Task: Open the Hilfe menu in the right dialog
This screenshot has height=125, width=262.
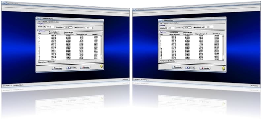Action: point(176,23)
